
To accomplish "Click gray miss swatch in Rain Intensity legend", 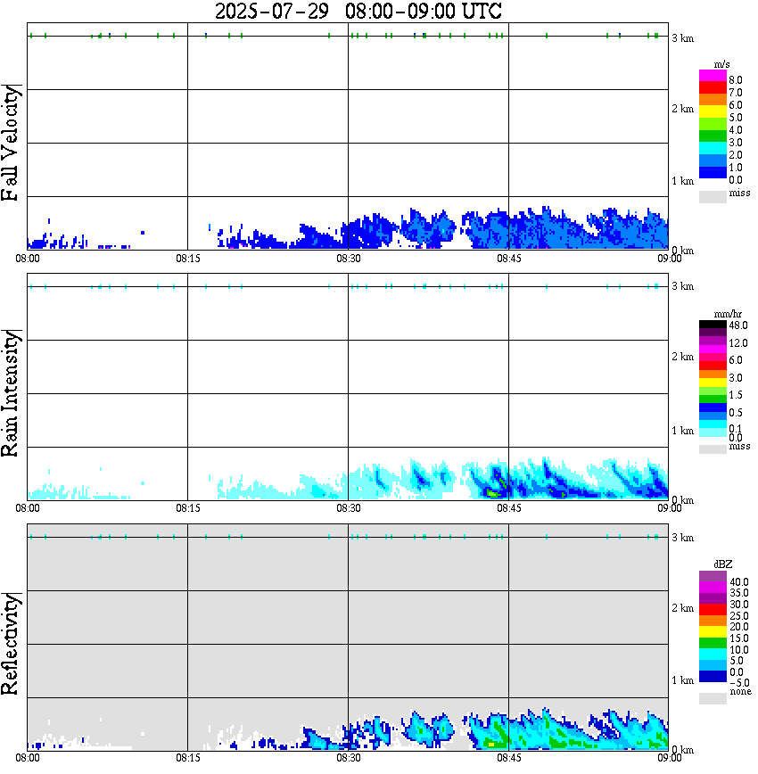I will tap(713, 449).
